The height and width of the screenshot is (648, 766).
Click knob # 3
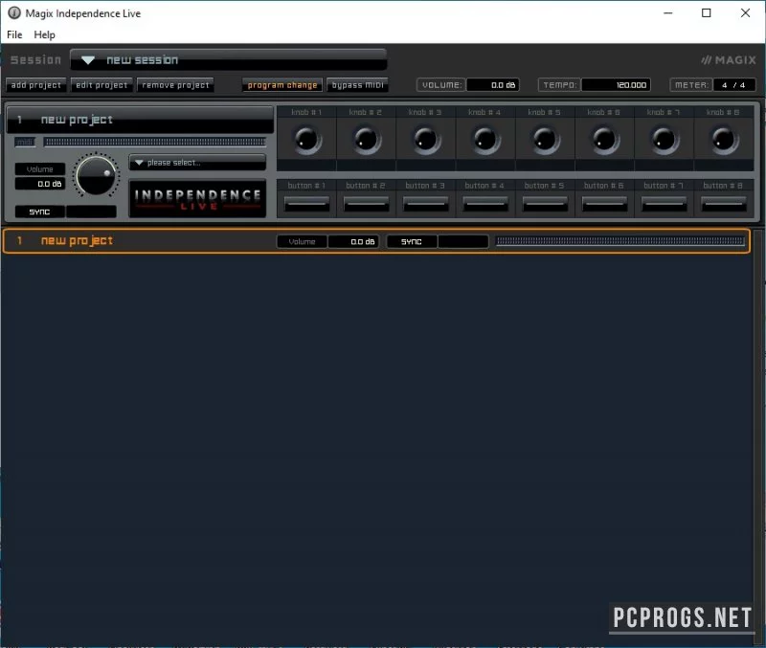[426, 139]
